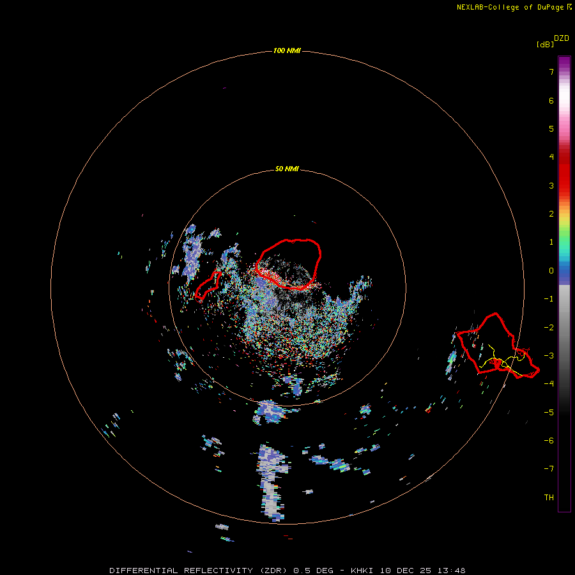Viewport: 575px width, 575px height.
Task: Click the red segment of the color bar
Action: tap(564, 172)
